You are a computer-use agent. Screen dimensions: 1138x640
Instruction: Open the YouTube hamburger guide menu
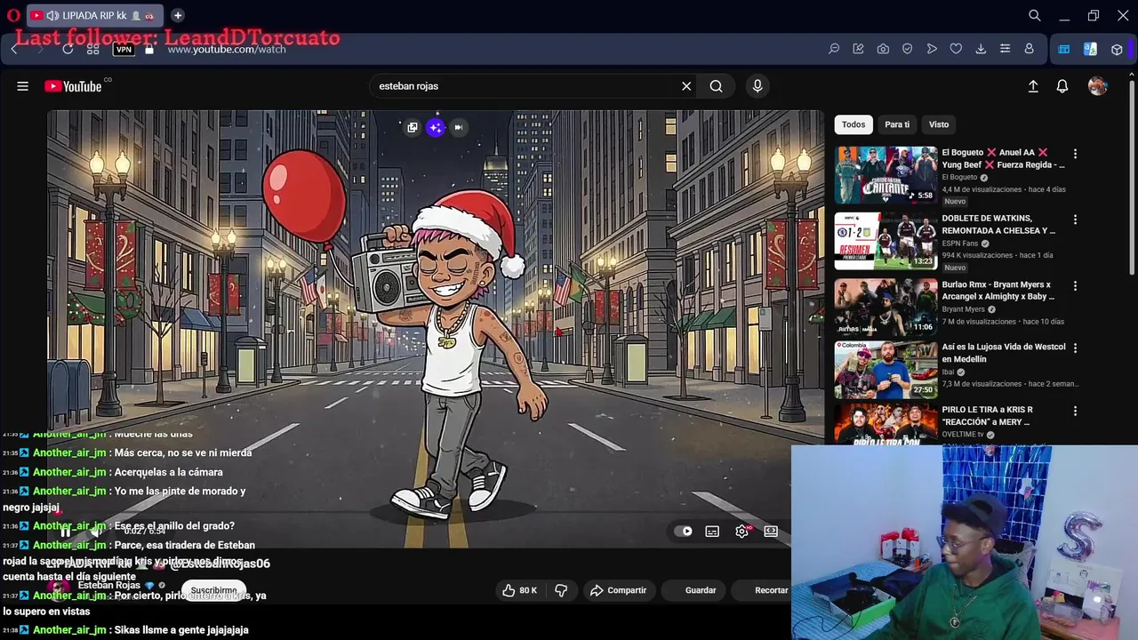(x=22, y=86)
